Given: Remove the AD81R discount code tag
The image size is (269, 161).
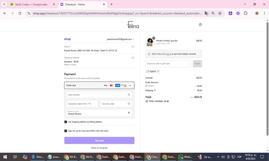Looking at the screenshot, I should [x=158, y=71].
